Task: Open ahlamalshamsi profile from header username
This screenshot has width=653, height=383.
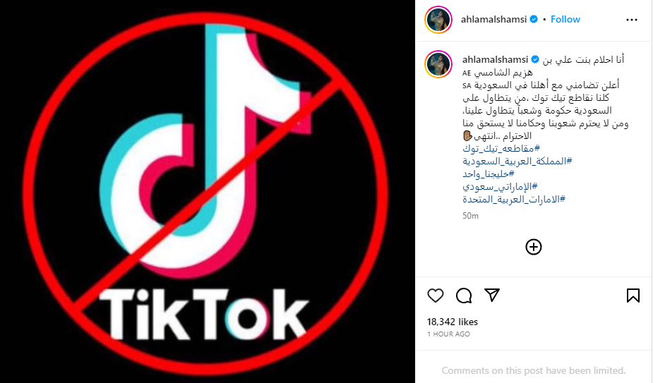Action: 493,19
